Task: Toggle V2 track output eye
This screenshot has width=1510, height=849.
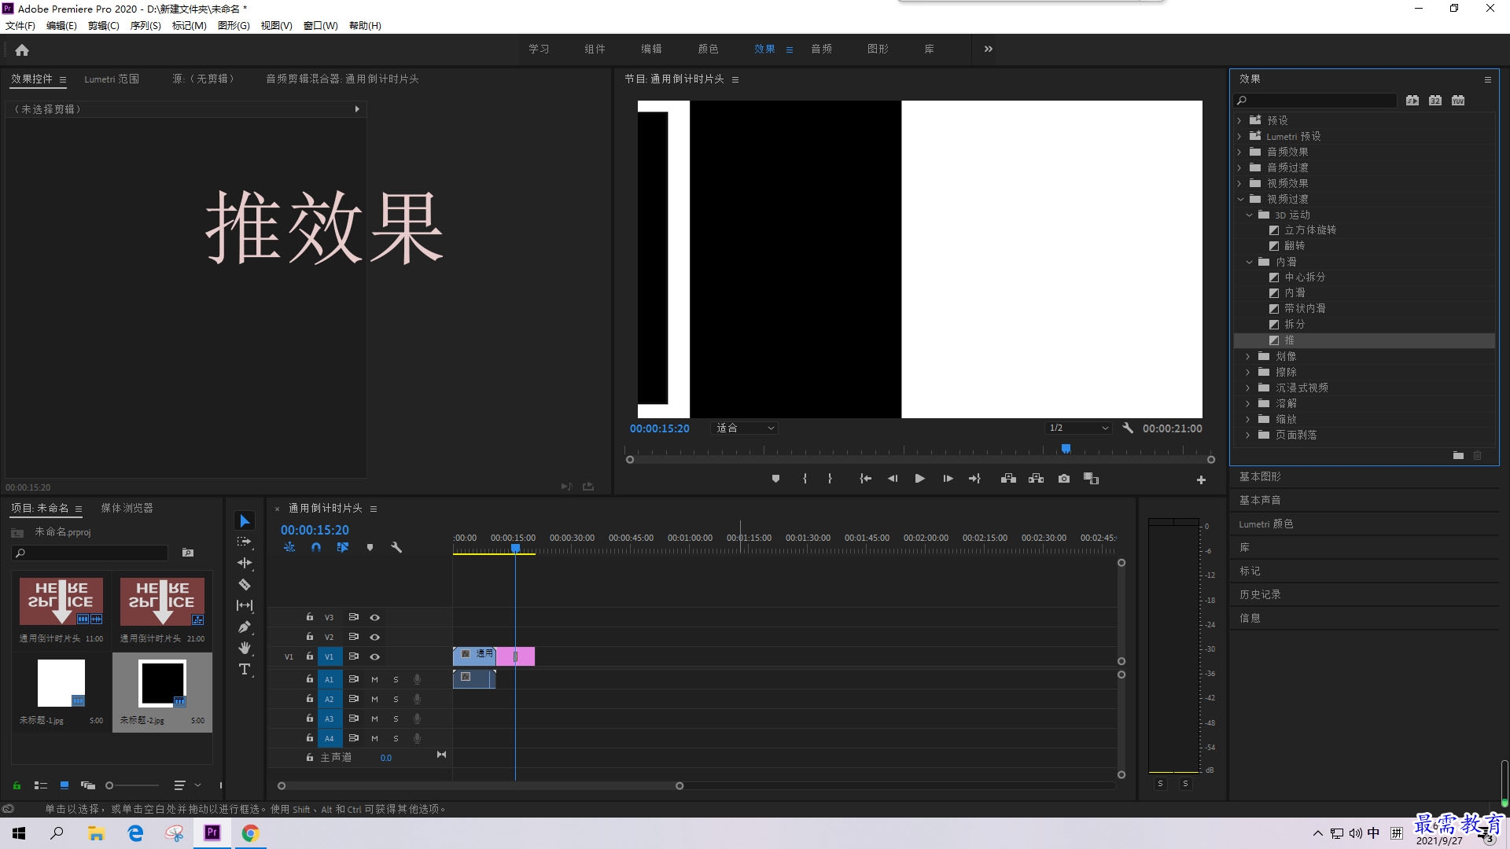Action: 375,638
